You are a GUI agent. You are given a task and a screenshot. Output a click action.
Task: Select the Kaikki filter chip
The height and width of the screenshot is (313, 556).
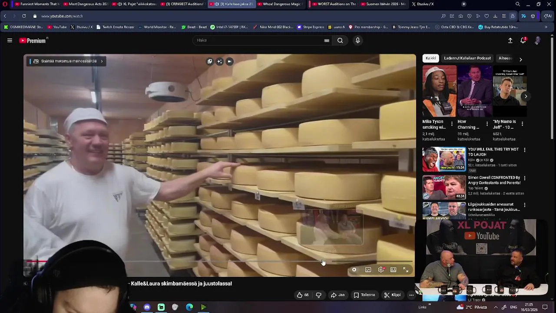pos(430,58)
